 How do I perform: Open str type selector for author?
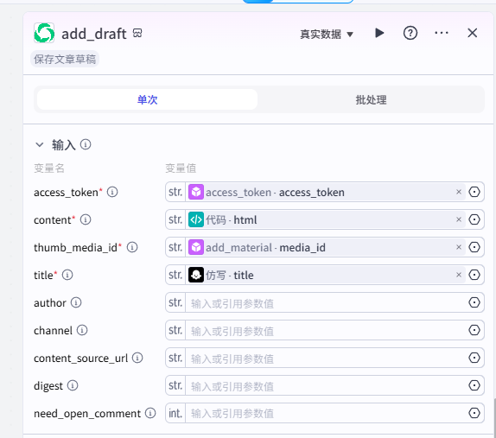[x=175, y=302]
